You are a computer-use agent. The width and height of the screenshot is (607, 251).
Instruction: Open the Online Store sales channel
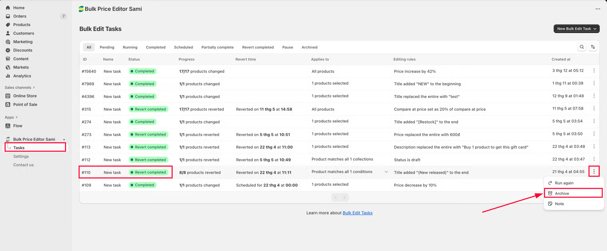(25, 96)
